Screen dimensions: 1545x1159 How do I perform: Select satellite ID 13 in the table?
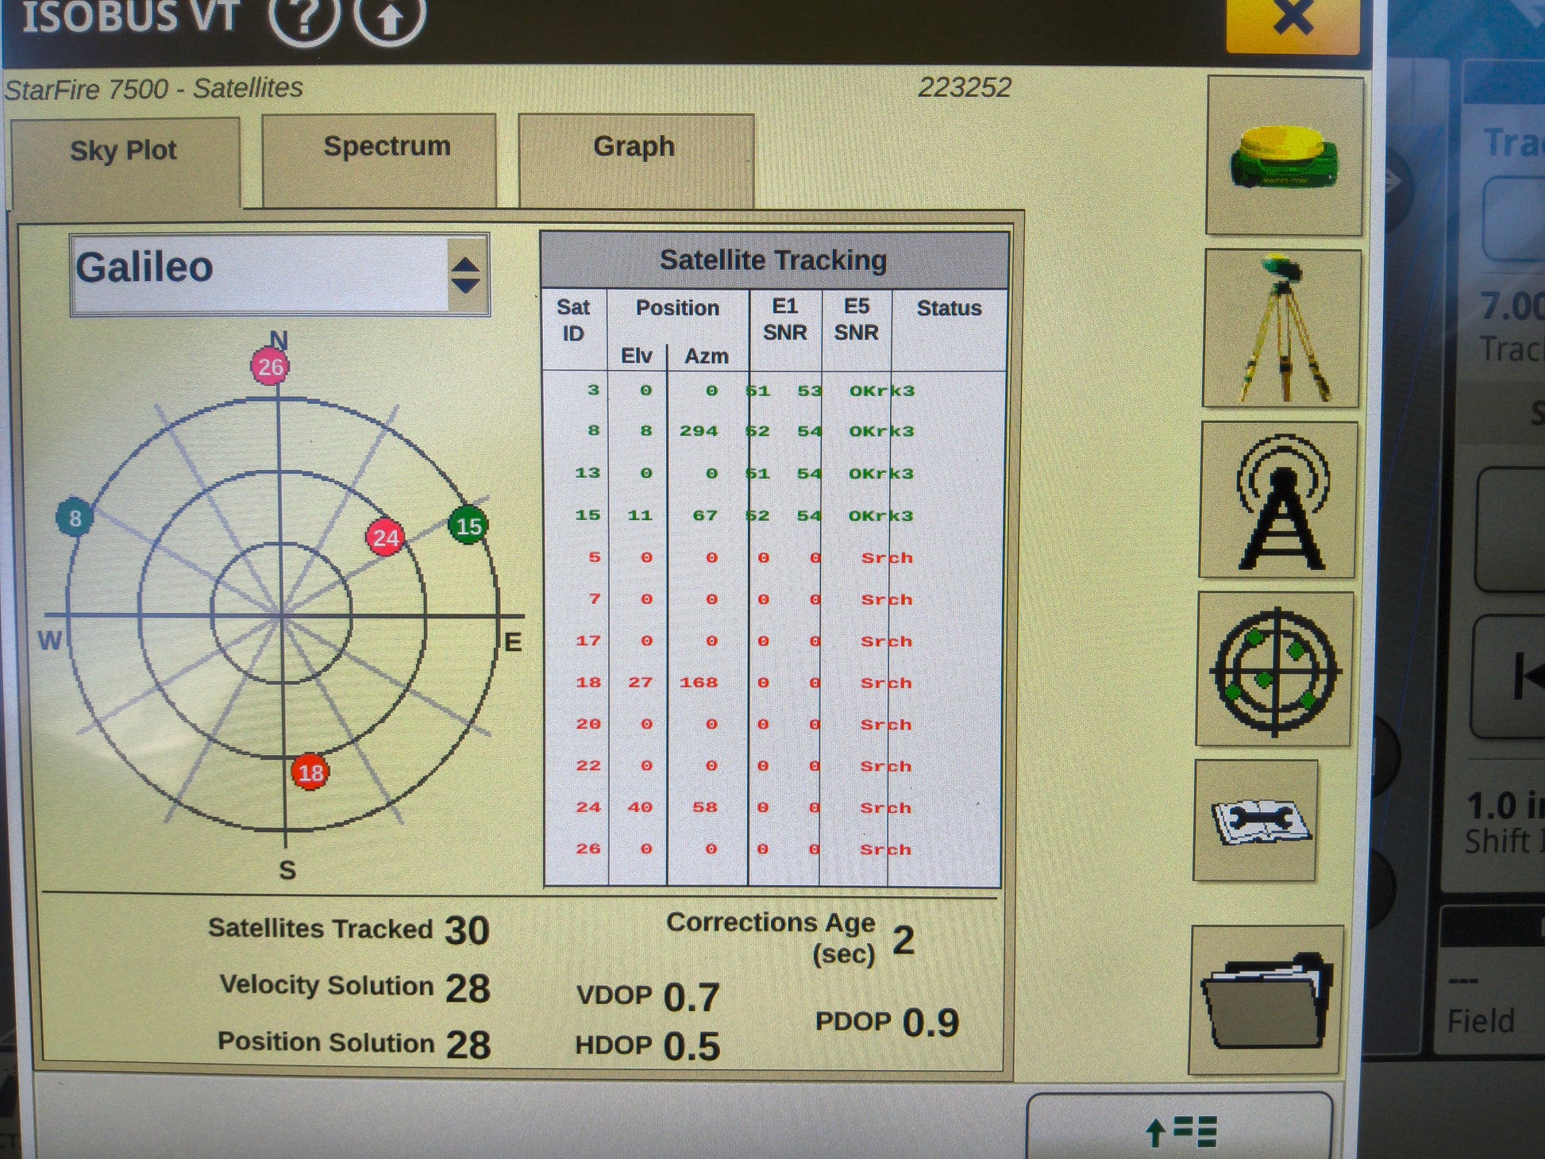588,473
